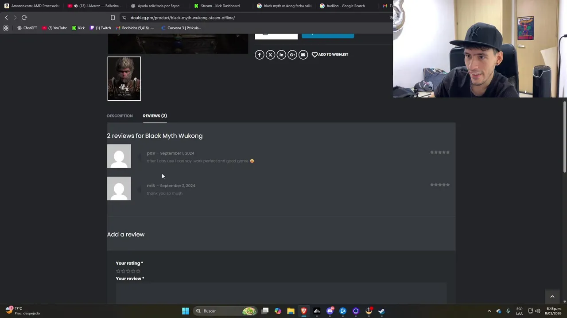
Task: Click mik's review avatar
Action: [119, 189]
